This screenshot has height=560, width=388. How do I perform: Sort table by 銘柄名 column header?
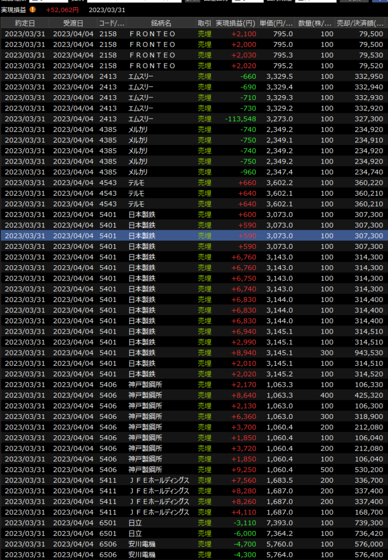(x=161, y=23)
